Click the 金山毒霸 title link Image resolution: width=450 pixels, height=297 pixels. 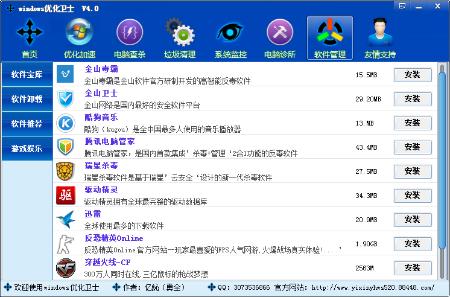tap(101, 69)
